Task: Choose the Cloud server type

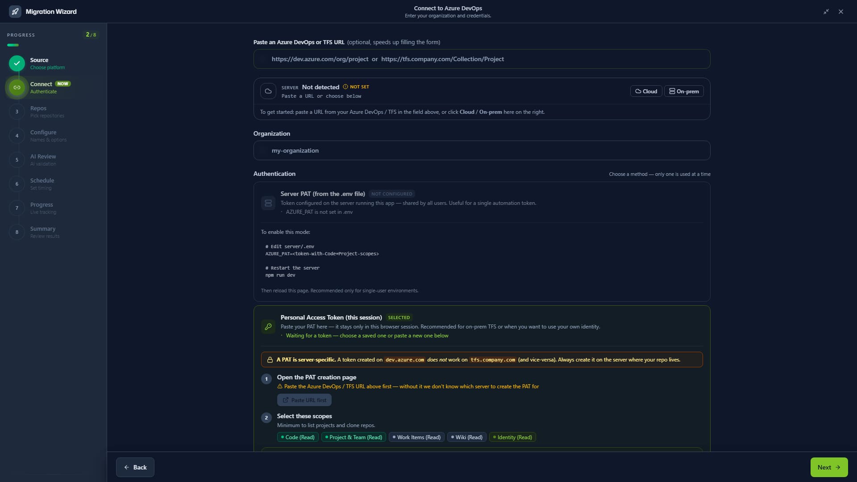Action: coord(646,91)
